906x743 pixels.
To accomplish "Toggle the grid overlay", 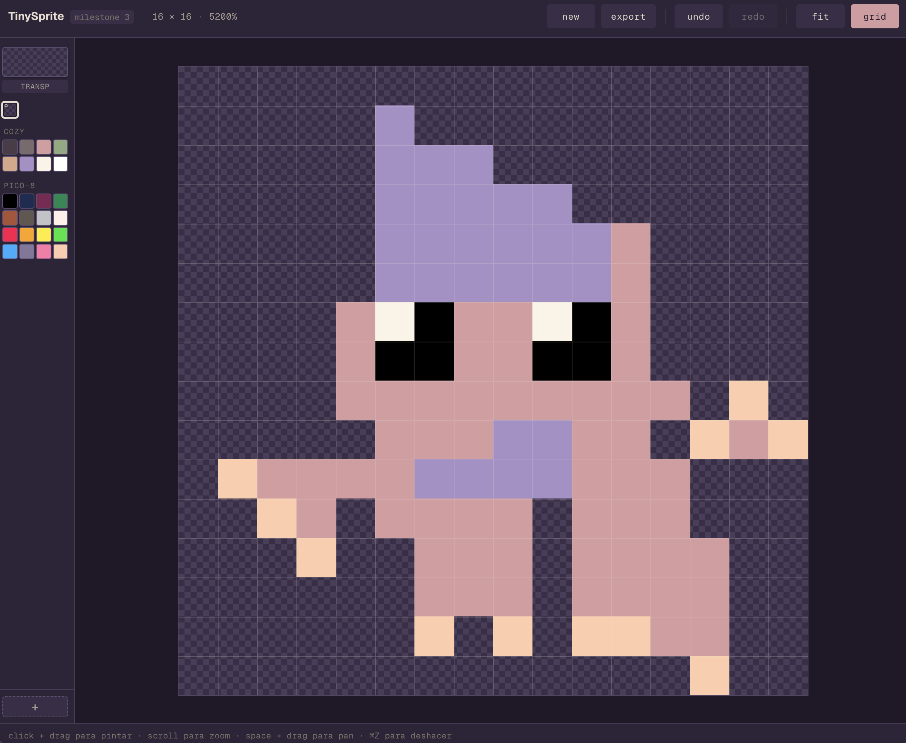I will [874, 17].
